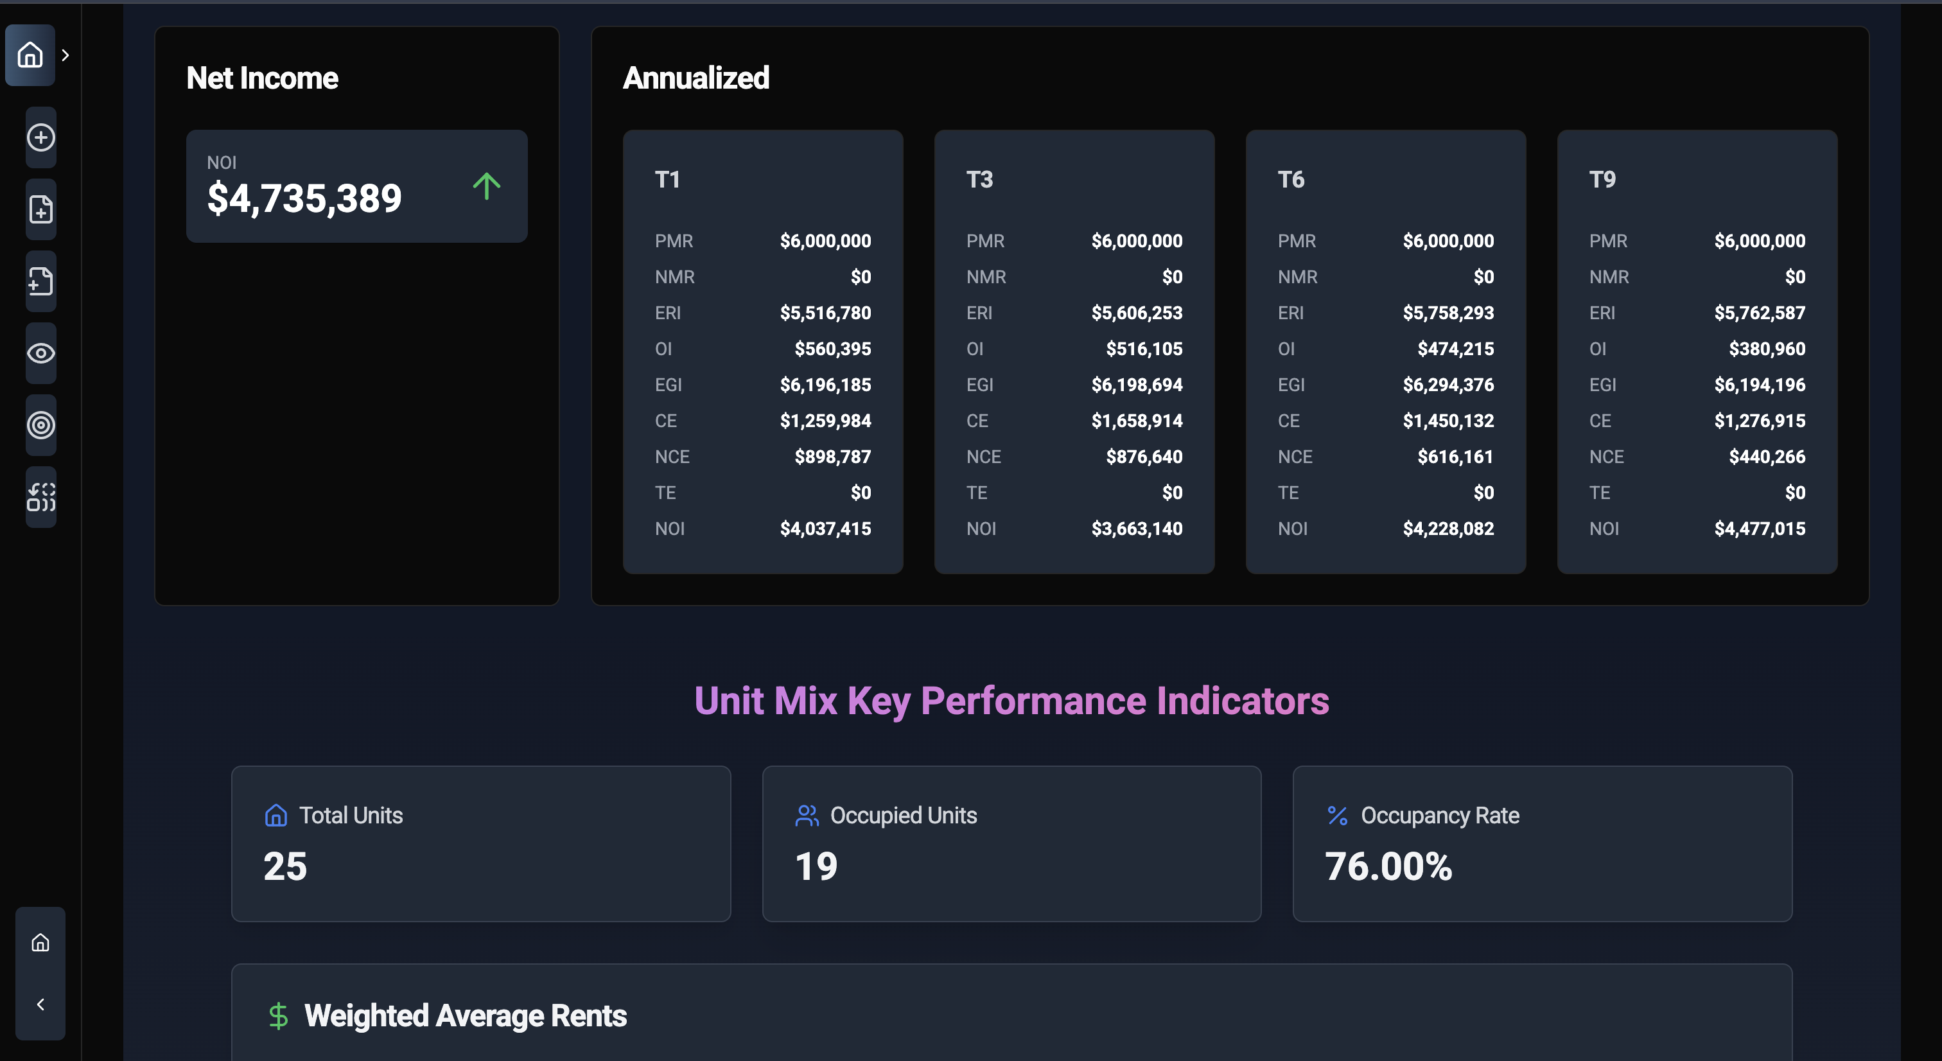Click T1 ERI value $5,516,780

825,313
